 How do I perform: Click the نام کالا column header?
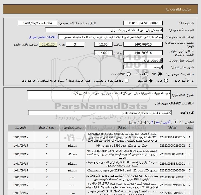click(122, 127)
